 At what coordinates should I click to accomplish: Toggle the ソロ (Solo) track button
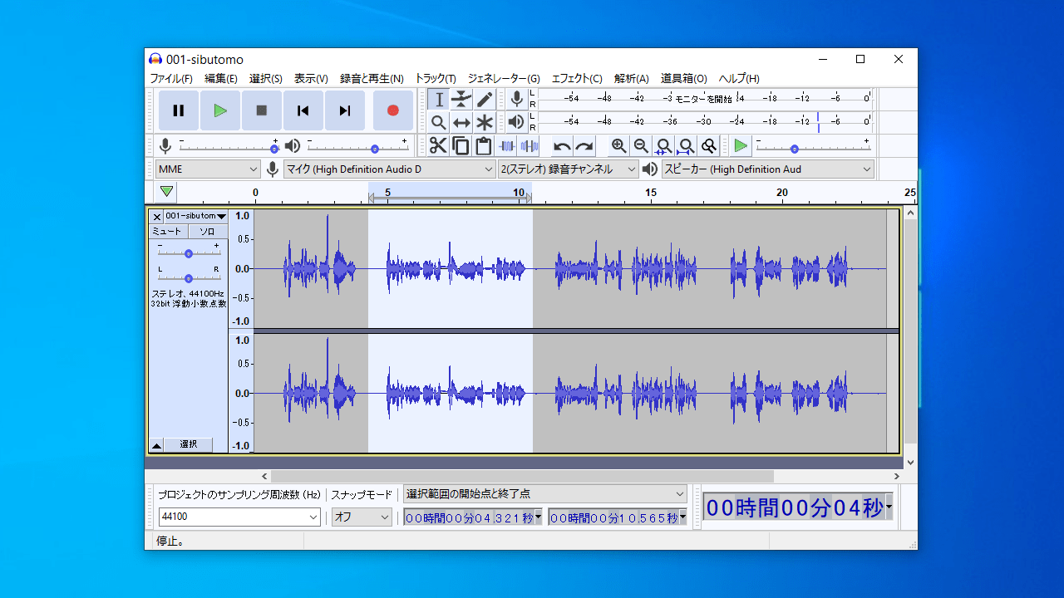tap(208, 232)
